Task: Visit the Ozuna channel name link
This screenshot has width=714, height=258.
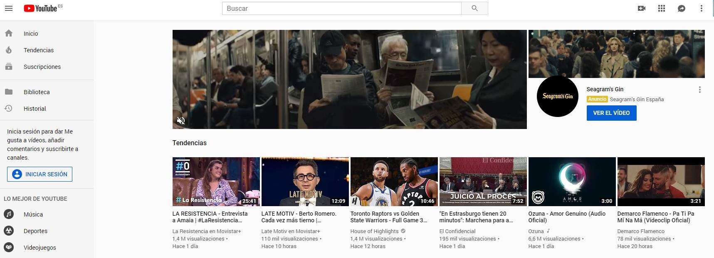Action: coord(536,231)
